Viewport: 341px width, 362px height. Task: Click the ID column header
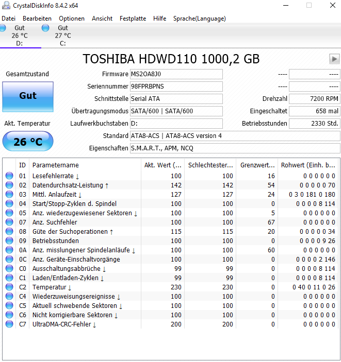(22, 165)
